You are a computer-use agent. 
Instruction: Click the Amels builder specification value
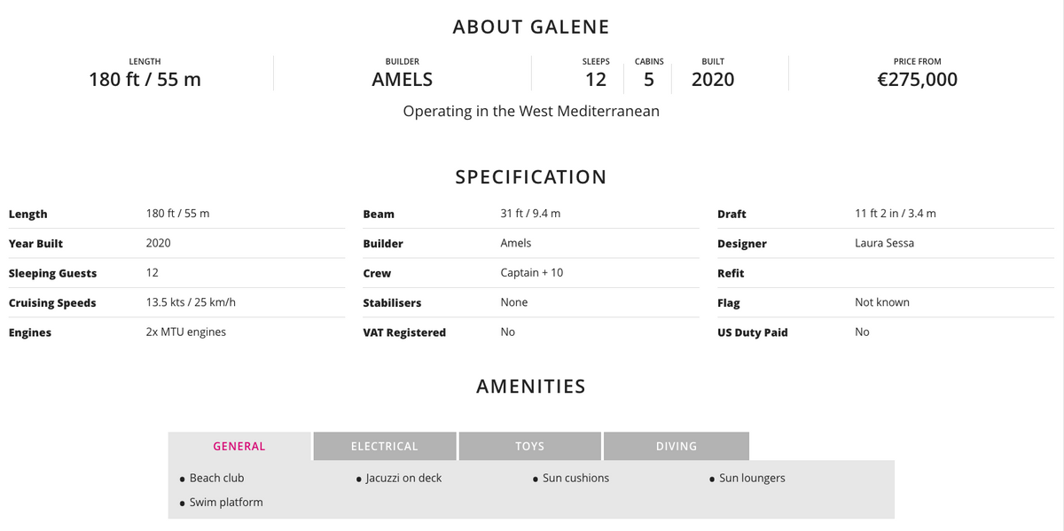pyautogui.click(x=516, y=243)
